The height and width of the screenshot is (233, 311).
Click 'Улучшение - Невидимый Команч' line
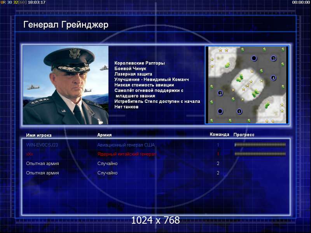[x=152, y=80]
